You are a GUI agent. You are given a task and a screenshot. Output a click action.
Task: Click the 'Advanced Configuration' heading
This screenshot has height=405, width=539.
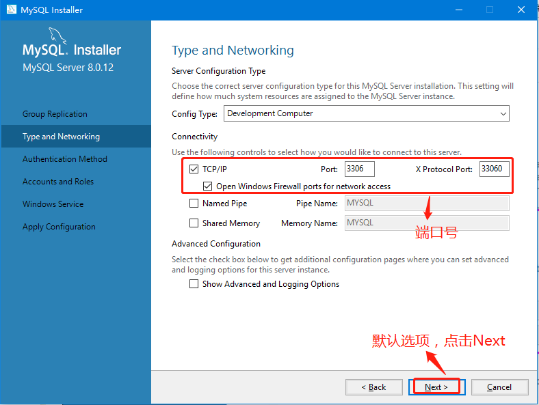point(216,244)
